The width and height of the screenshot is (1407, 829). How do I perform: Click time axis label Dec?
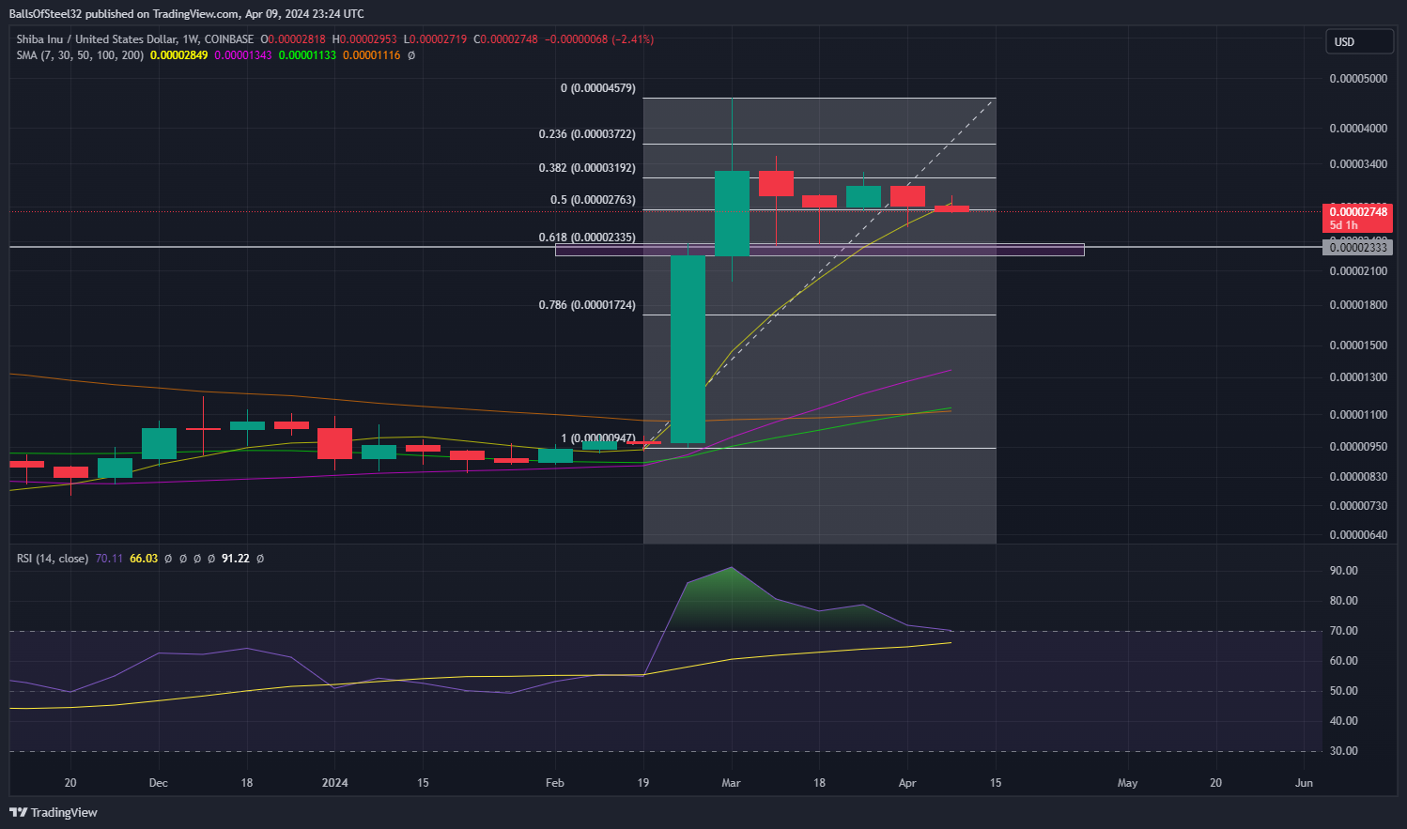point(158,783)
